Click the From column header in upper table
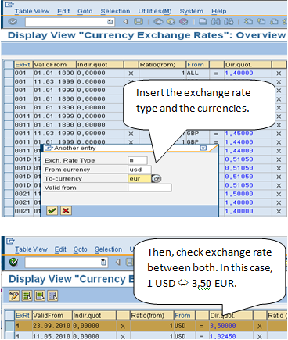Screen dimensions: 288x340 click(197, 65)
